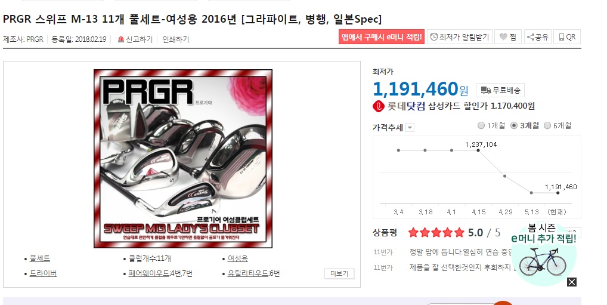Close the e머니 bicycle promo popup
The height and width of the screenshot is (305, 607).
coord(571,282)
